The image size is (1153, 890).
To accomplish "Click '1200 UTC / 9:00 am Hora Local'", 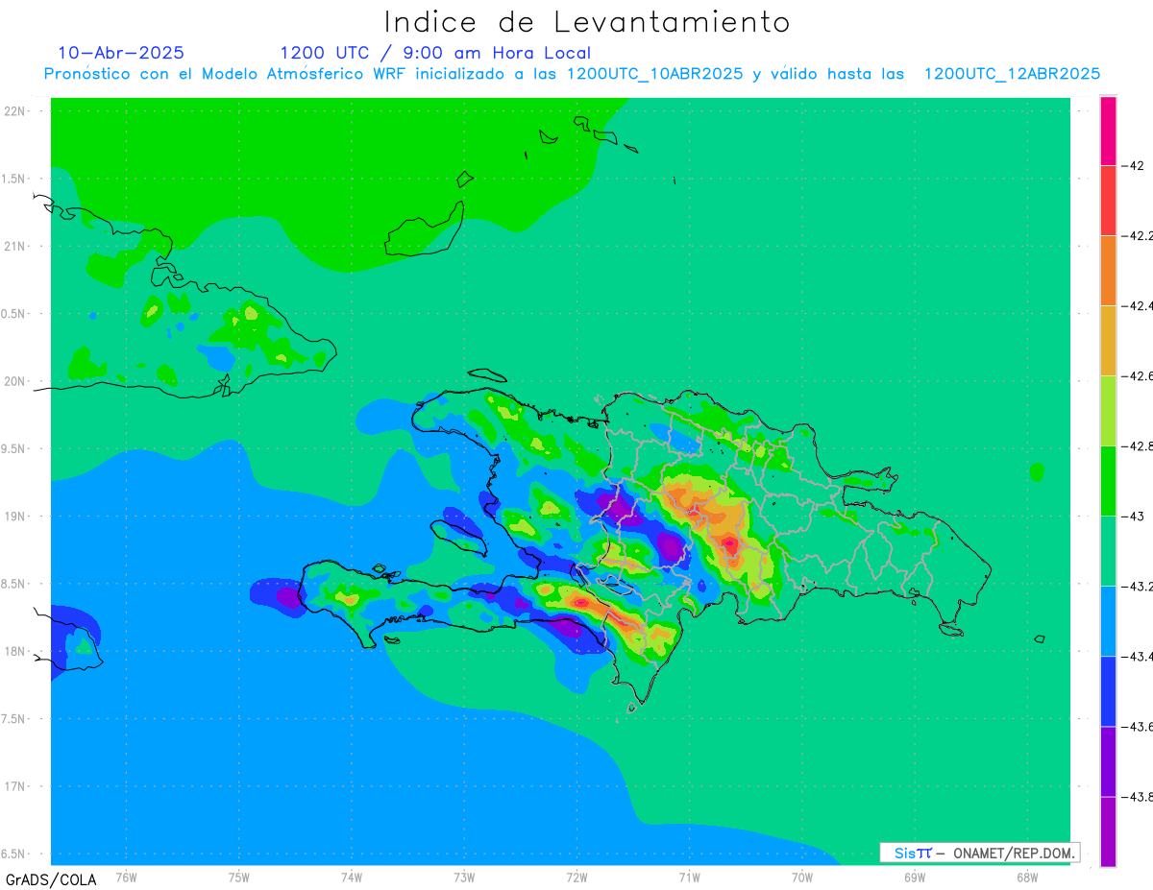I will pos(435,53).
